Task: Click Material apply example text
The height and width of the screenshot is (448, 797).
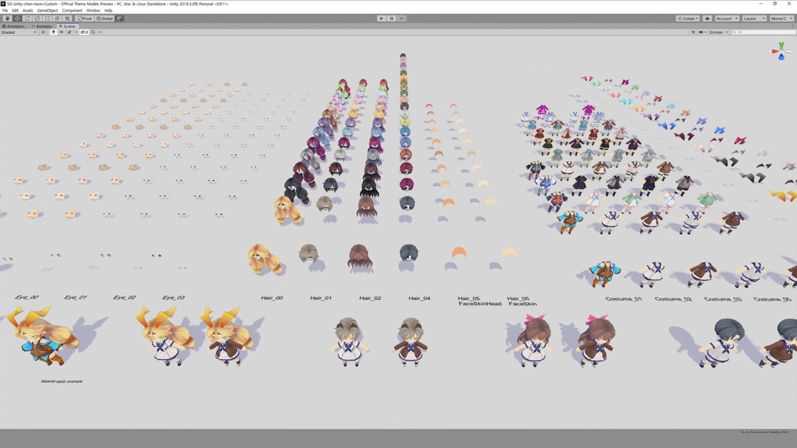Action: pos(62,382)
